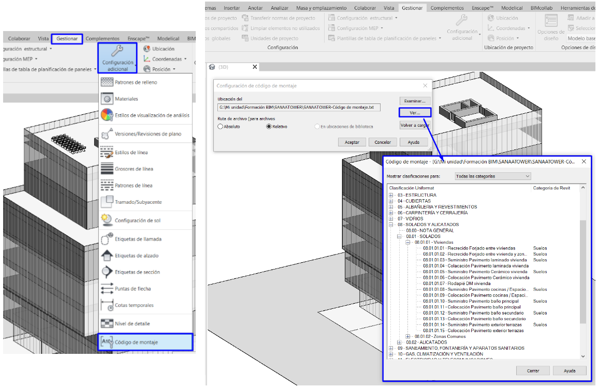Click Ubicación globe icon in left ribbon
This screenshot has width=598, height=388.
pyautogui.click(x=147, y=49)
